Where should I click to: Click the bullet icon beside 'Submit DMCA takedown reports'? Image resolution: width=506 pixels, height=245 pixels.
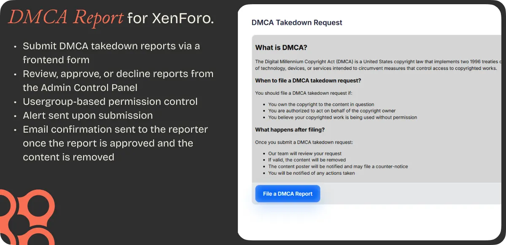[16, 46]
